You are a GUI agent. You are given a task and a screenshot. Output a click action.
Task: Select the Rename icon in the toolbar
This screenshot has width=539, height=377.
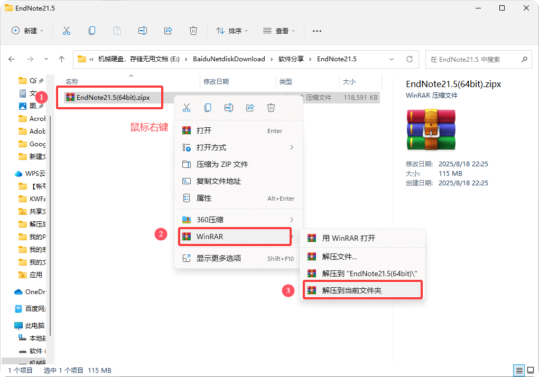[143, 31]
